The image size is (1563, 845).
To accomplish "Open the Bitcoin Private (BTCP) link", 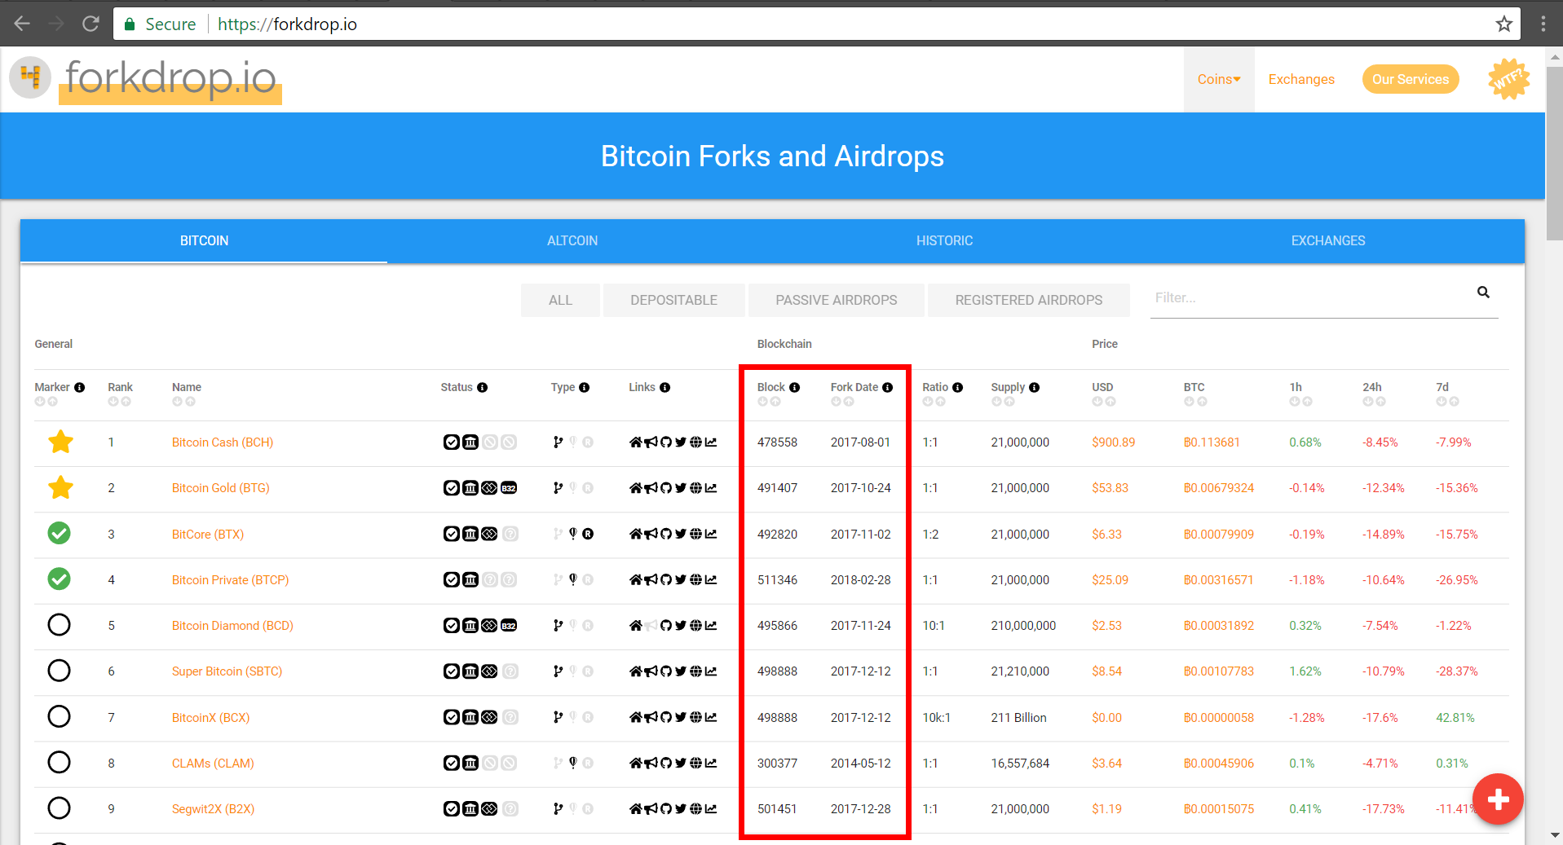I will click(x=230, y=580).
